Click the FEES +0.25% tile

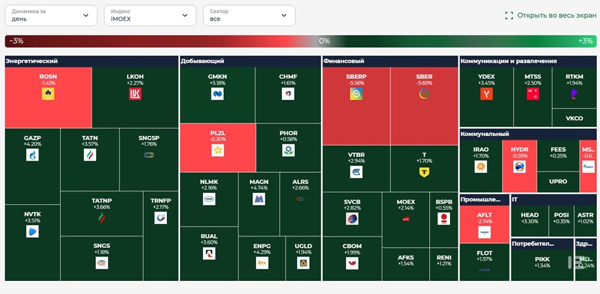pyautogui.click(x=558, y=156)
